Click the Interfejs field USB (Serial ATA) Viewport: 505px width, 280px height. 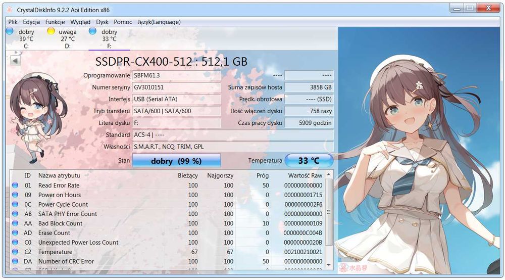[x=176, y=99]
